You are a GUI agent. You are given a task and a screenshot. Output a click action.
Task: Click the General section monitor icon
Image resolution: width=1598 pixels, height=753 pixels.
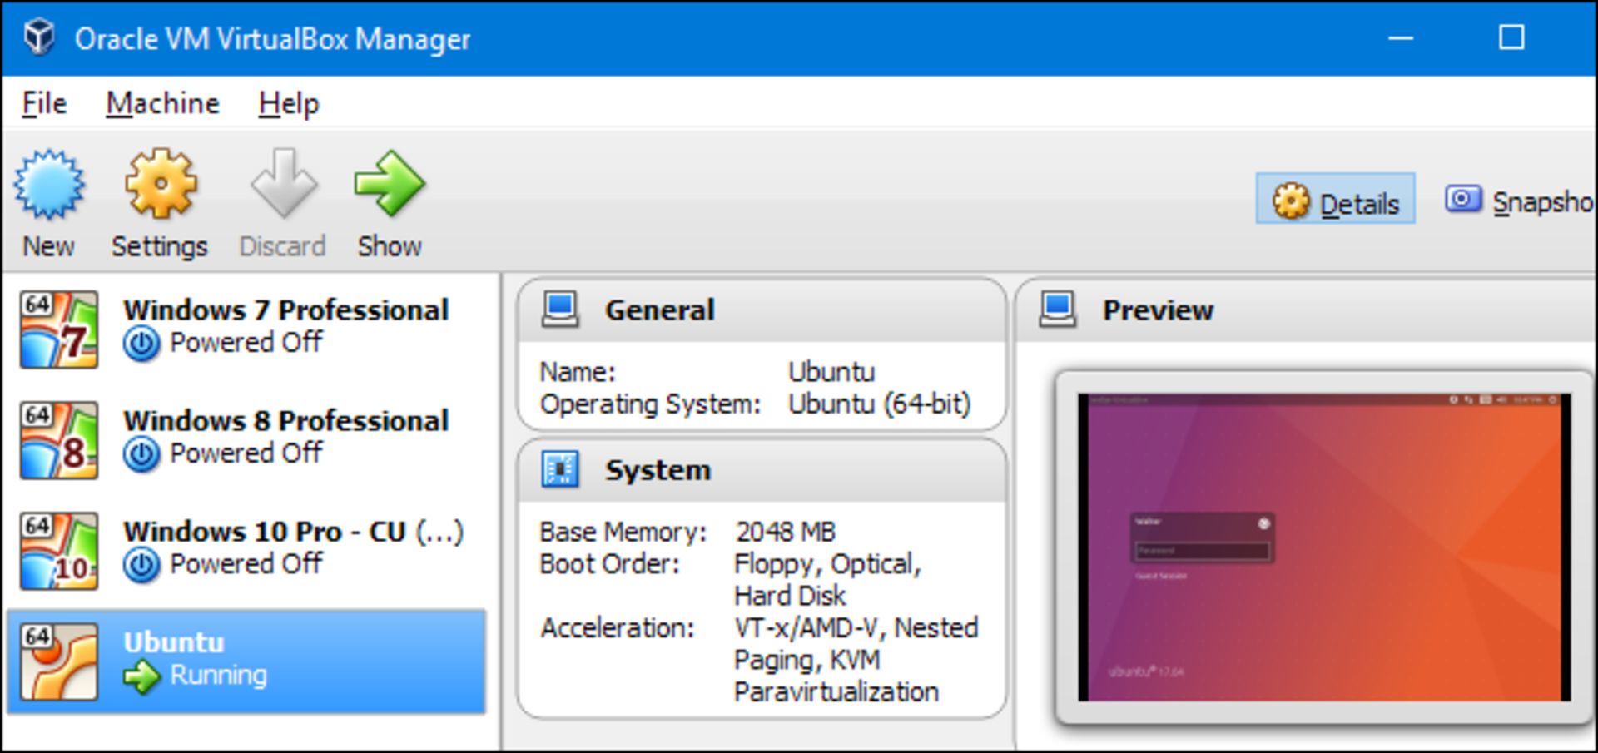click(560, 310)
